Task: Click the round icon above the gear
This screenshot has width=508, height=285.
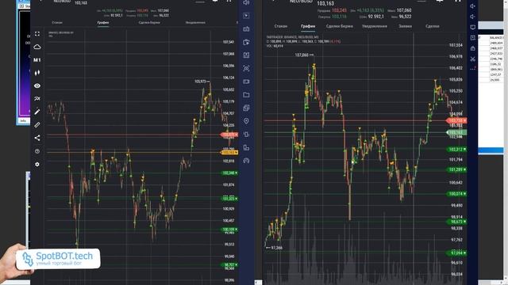Action: pos(37,151)
